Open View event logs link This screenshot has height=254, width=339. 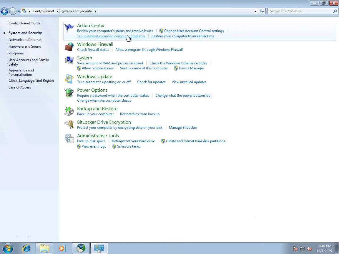[x=94, y=146]
